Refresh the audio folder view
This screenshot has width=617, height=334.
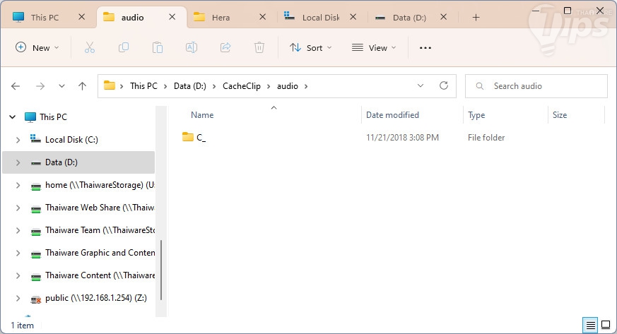(443, 85)
